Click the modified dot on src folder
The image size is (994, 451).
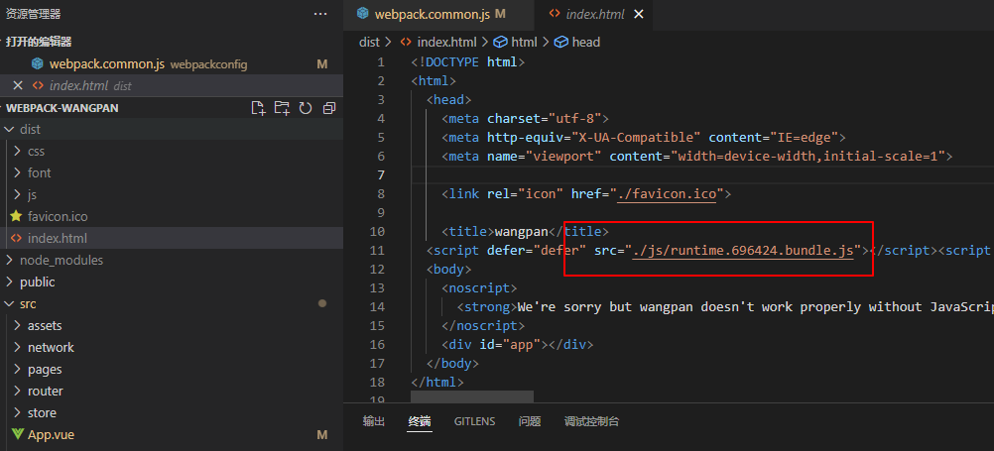(x=322, y=304)
